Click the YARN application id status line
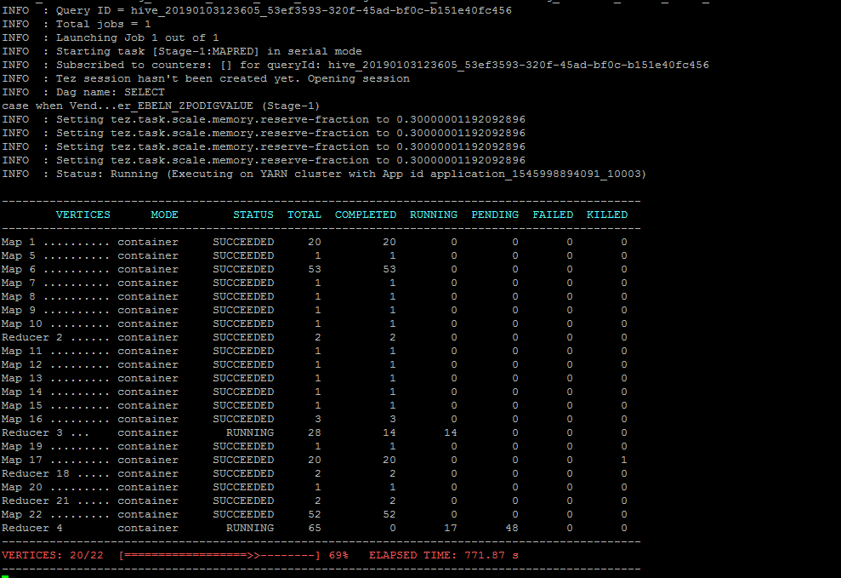Image resolution: width=841 pixels, height=578 pixels. point(324,174)
